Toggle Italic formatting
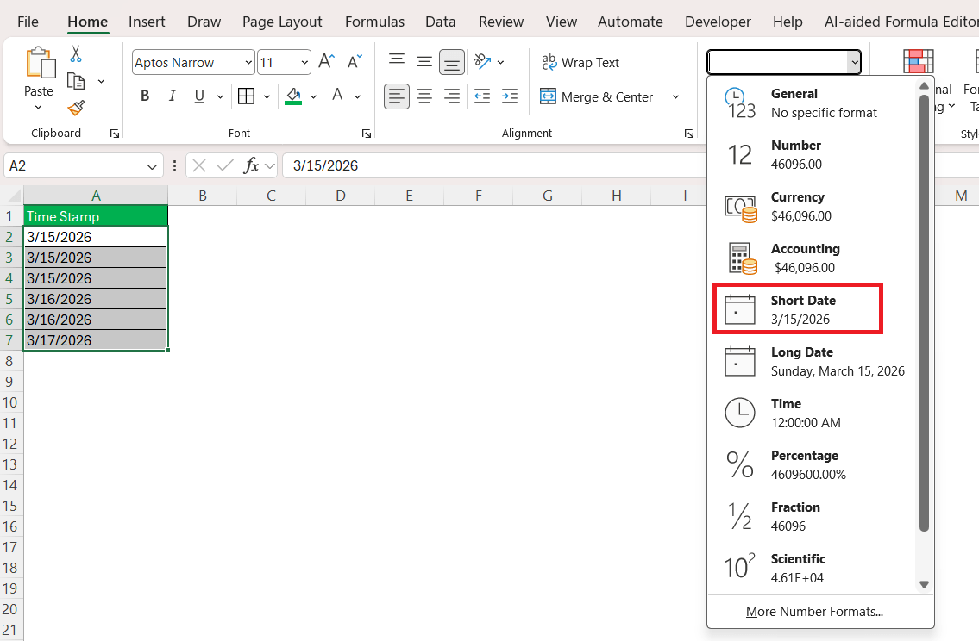979x641 pixels. tap(172, 96)
